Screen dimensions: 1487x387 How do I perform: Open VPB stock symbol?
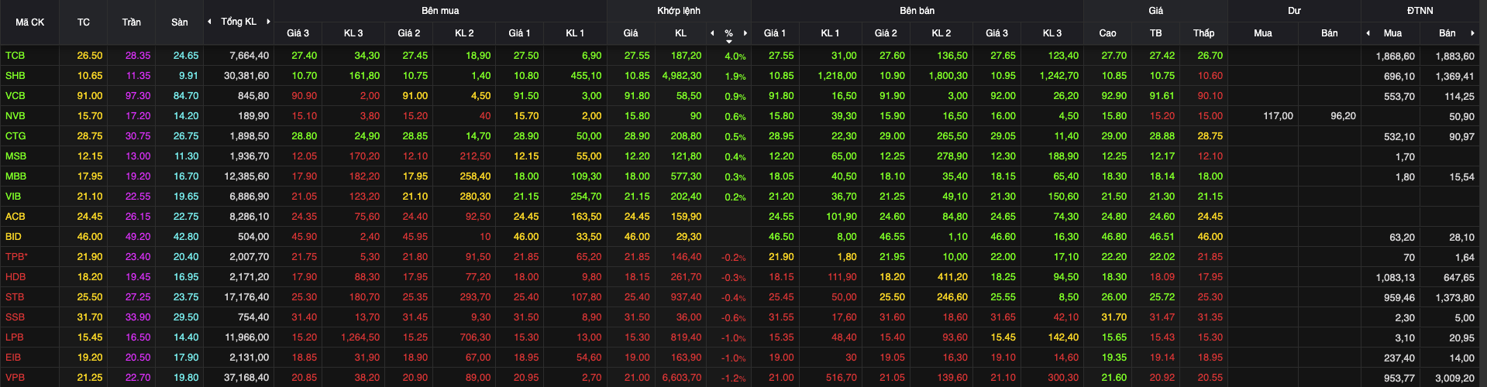click(x=15, y=378)
